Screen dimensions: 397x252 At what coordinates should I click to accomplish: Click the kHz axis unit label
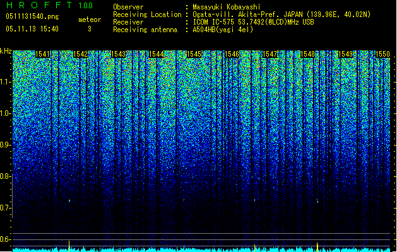pyautogui.click(x=6, y=51)
